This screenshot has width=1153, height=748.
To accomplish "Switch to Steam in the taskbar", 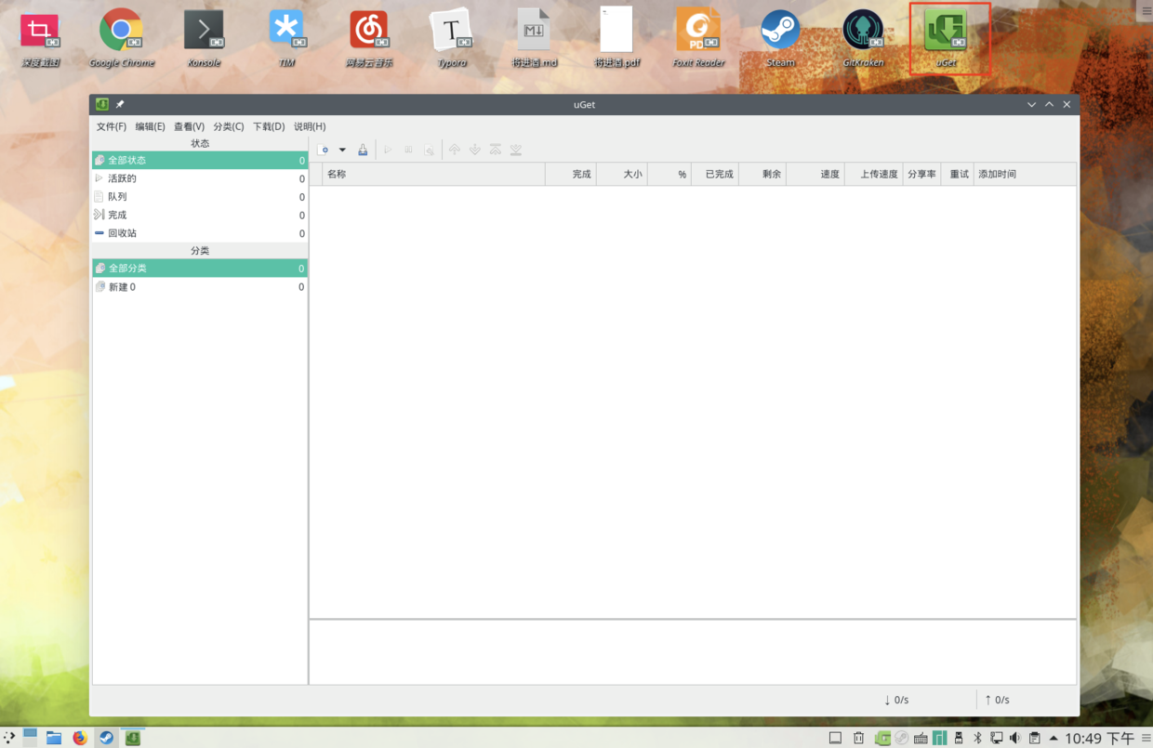I will pyautogui.click(x=106, y=738).
